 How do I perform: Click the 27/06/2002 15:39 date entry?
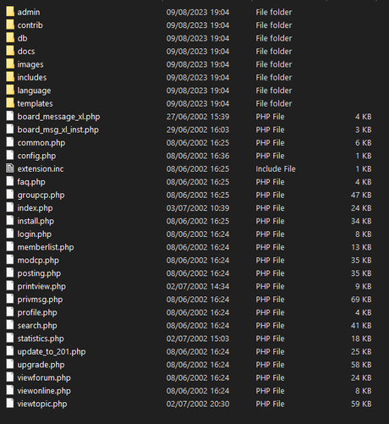[198, 117]
